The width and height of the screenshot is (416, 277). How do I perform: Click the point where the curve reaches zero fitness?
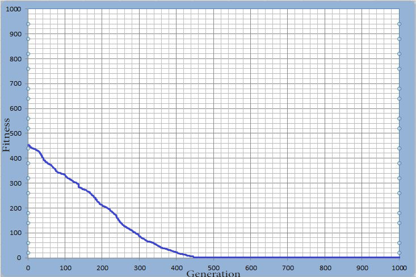(194, 257)
